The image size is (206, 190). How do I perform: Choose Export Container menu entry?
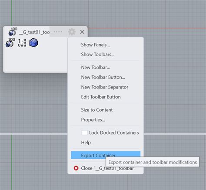pyautogui.click(x=106, y=155)
